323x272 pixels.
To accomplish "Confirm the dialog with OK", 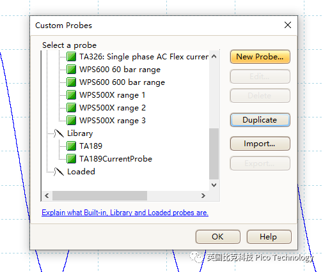I will (x=218, y=237).
